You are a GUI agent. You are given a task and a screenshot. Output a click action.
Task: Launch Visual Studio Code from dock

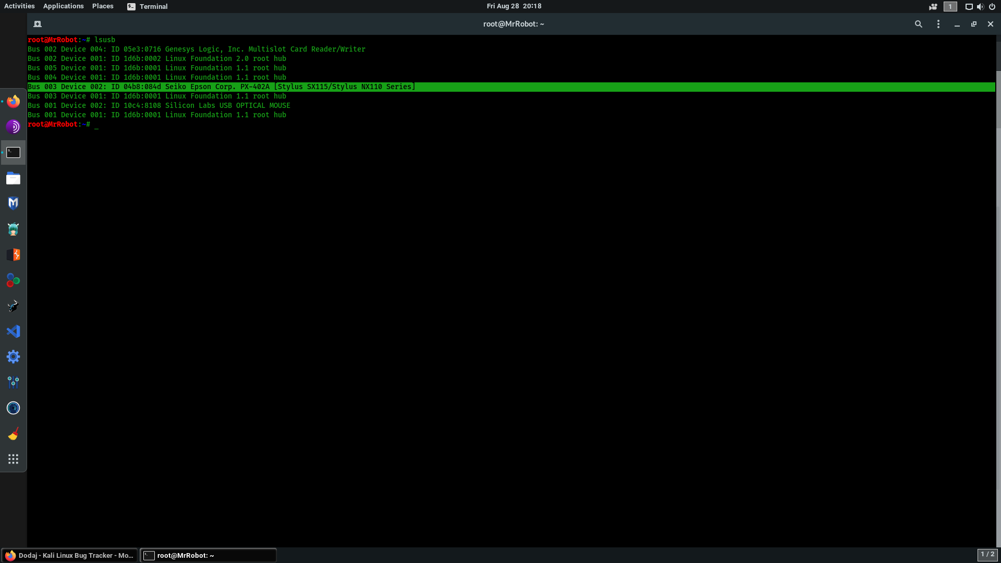point(13,332)
